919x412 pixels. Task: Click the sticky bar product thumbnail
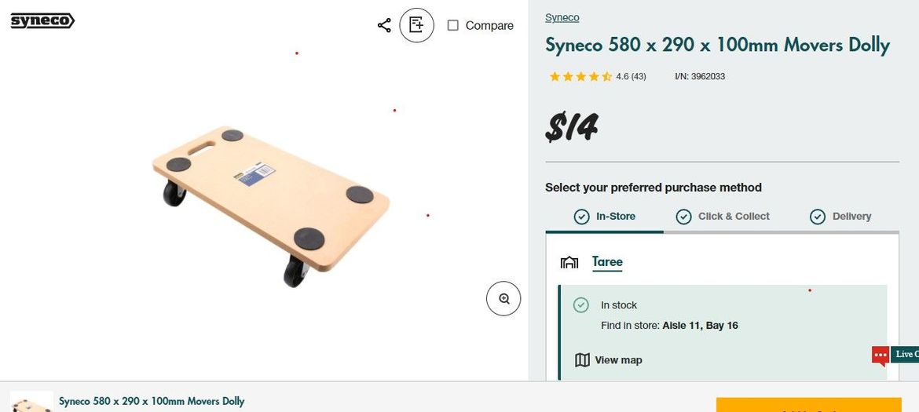(x=32, y=402)
